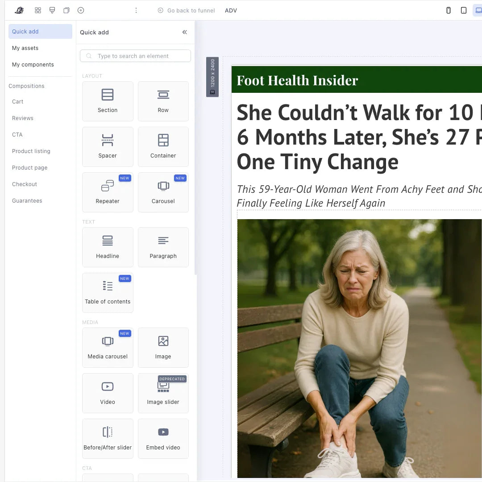Open Product listing compositions
The height and width of the screenshot is (482, 482).
(x=31, y=151)
